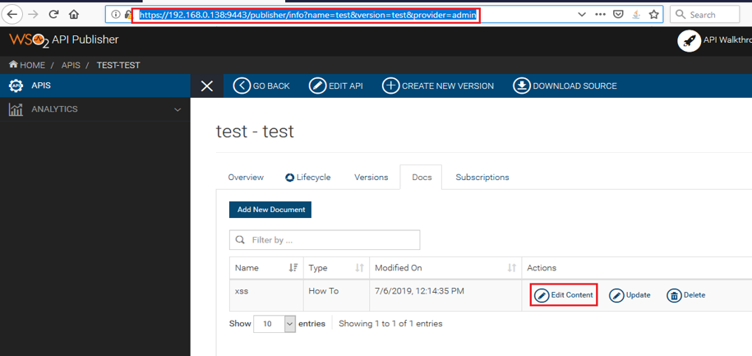Open APIS breadcrumb link

[x=71, y=65]
